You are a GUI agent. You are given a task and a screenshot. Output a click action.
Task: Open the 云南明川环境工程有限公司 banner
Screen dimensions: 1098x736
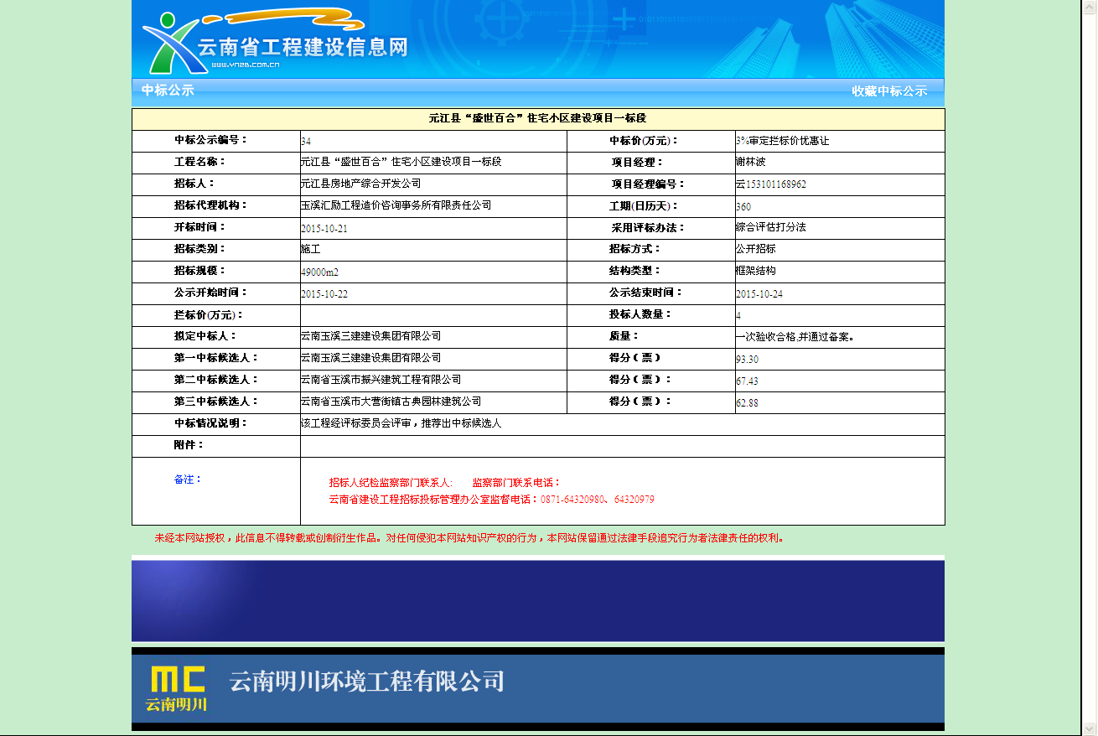[x=538, y=689]
